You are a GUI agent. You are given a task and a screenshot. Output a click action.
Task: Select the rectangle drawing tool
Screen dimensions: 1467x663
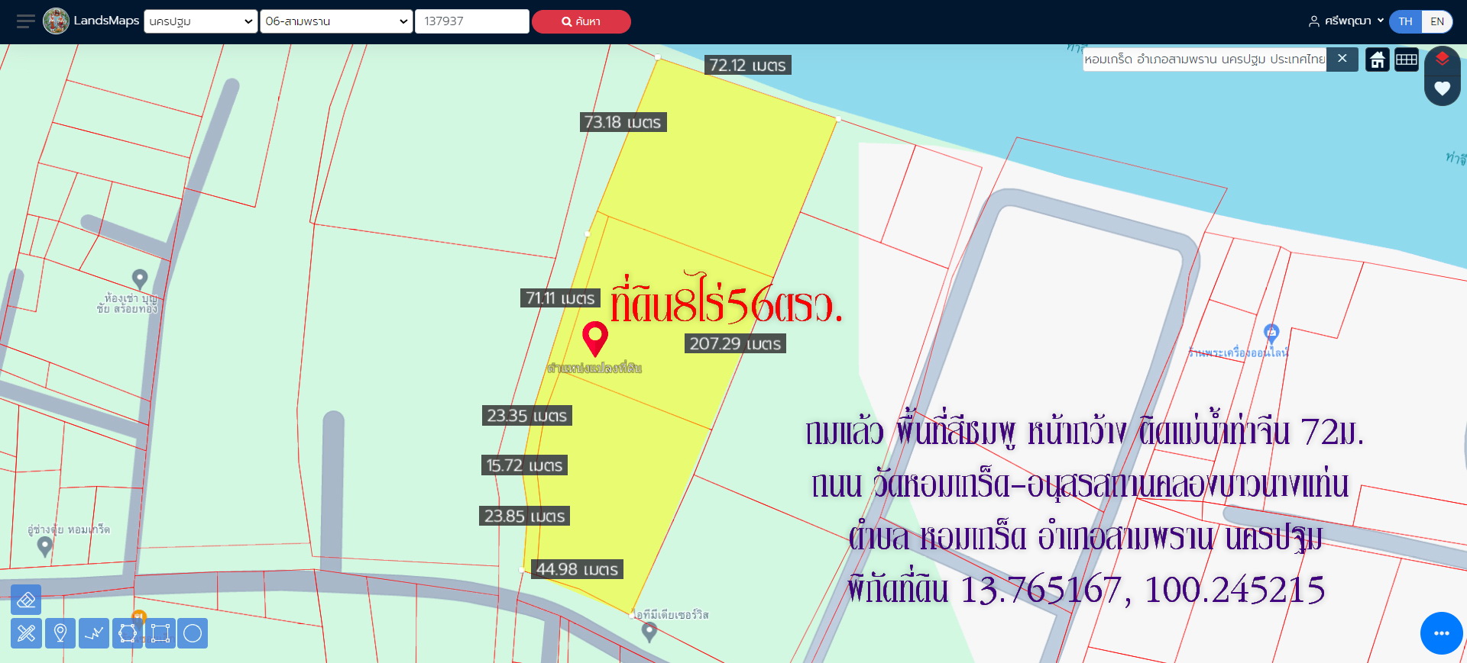click(x=160, y=633)
